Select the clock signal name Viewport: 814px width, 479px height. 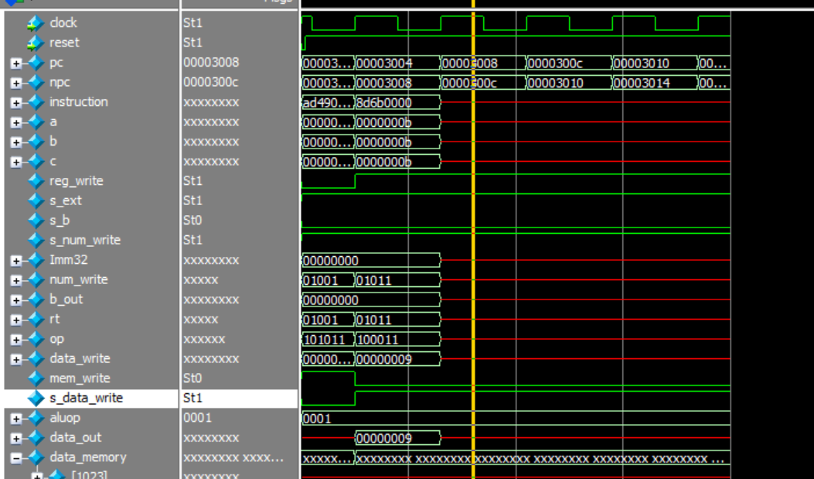pos(63,23)
